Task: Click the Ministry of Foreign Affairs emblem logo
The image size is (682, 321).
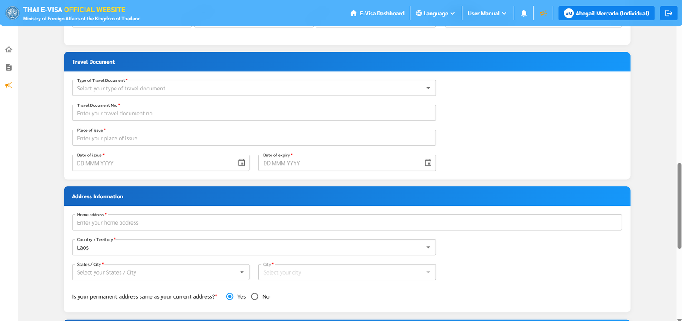Action: tap(12, 13)
